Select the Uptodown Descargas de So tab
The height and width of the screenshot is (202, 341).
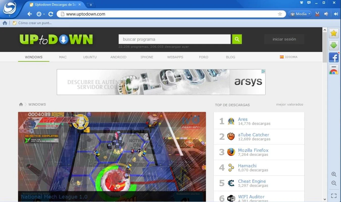click(x=56, y=5)
